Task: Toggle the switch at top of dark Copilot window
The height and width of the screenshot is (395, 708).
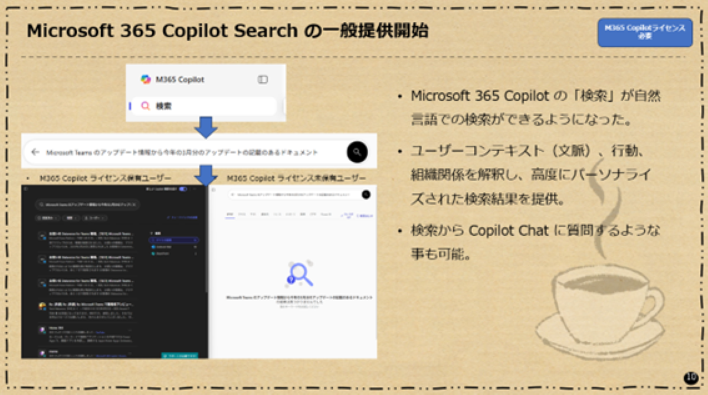Action: pos(183,189)
